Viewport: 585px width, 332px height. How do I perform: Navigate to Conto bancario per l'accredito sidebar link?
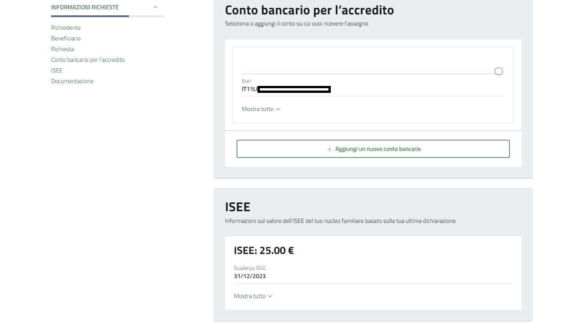pyautogui.click(x=88, y=60)
